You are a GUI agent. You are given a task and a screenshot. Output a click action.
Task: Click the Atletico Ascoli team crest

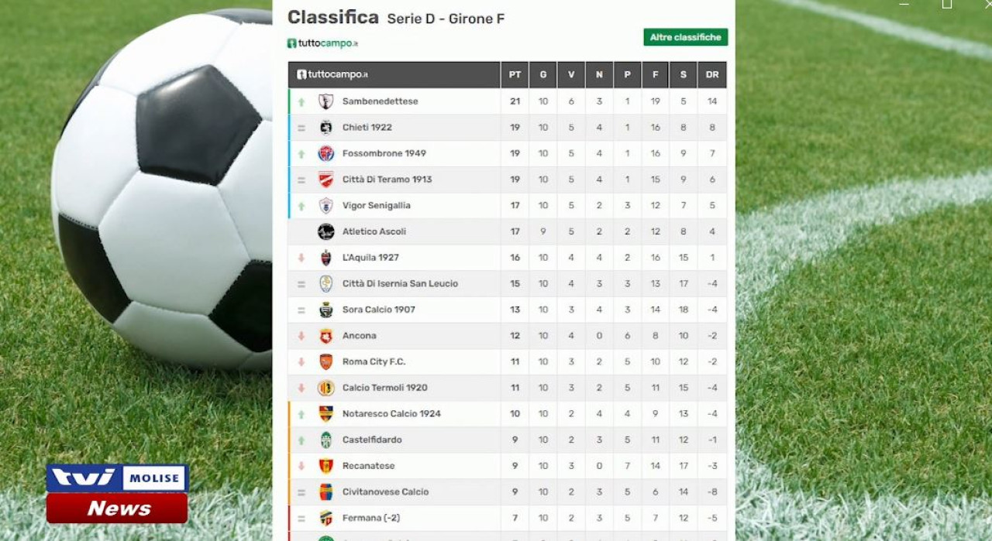pos(326,231)
